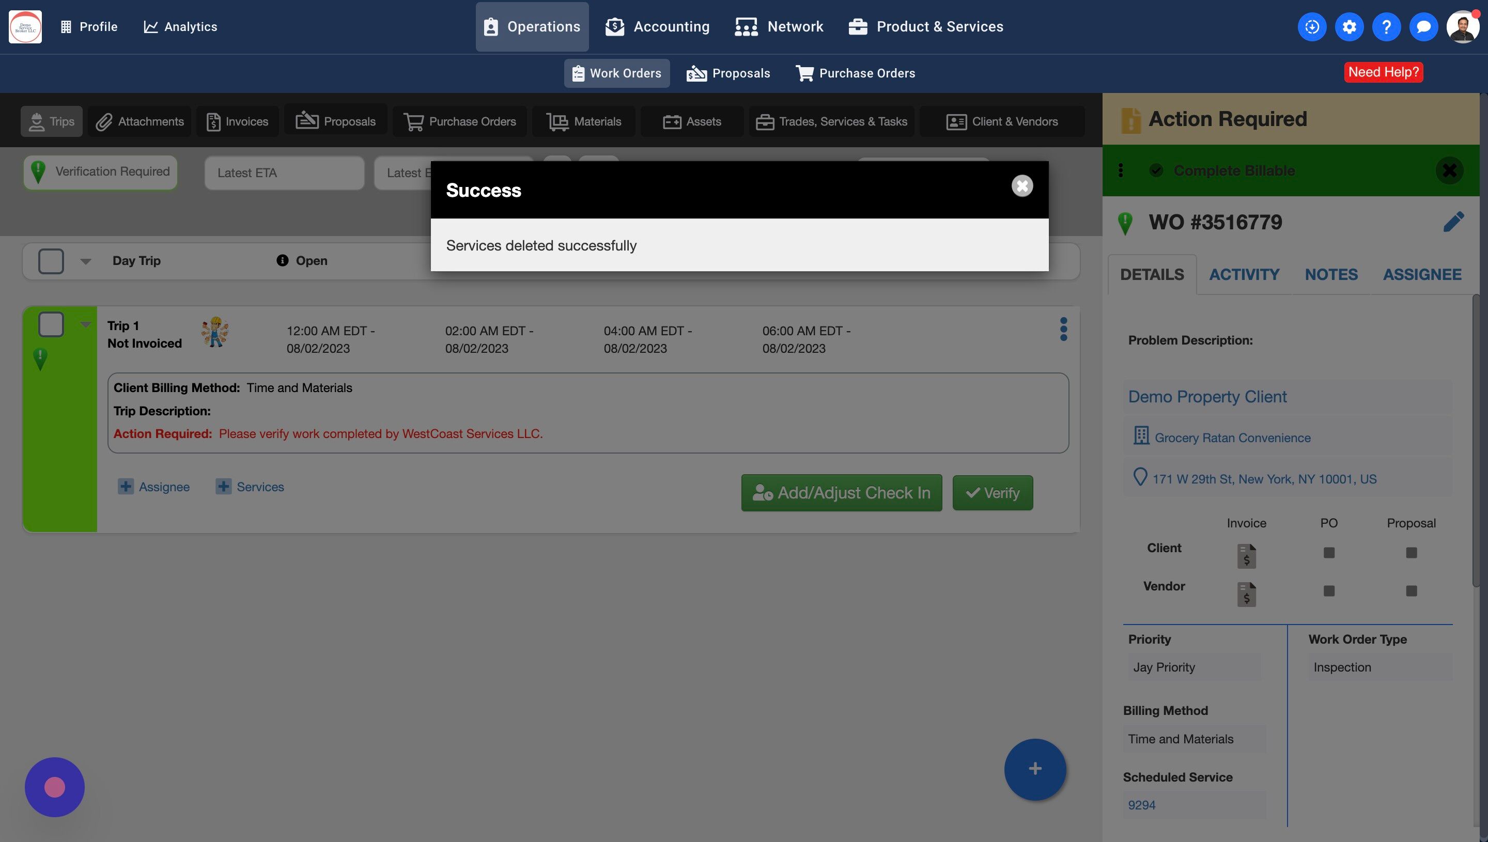Viewport: 1488px width, 842px height.
Task: Click the Add/Adjust Check In button
Action: pos(842,493)
